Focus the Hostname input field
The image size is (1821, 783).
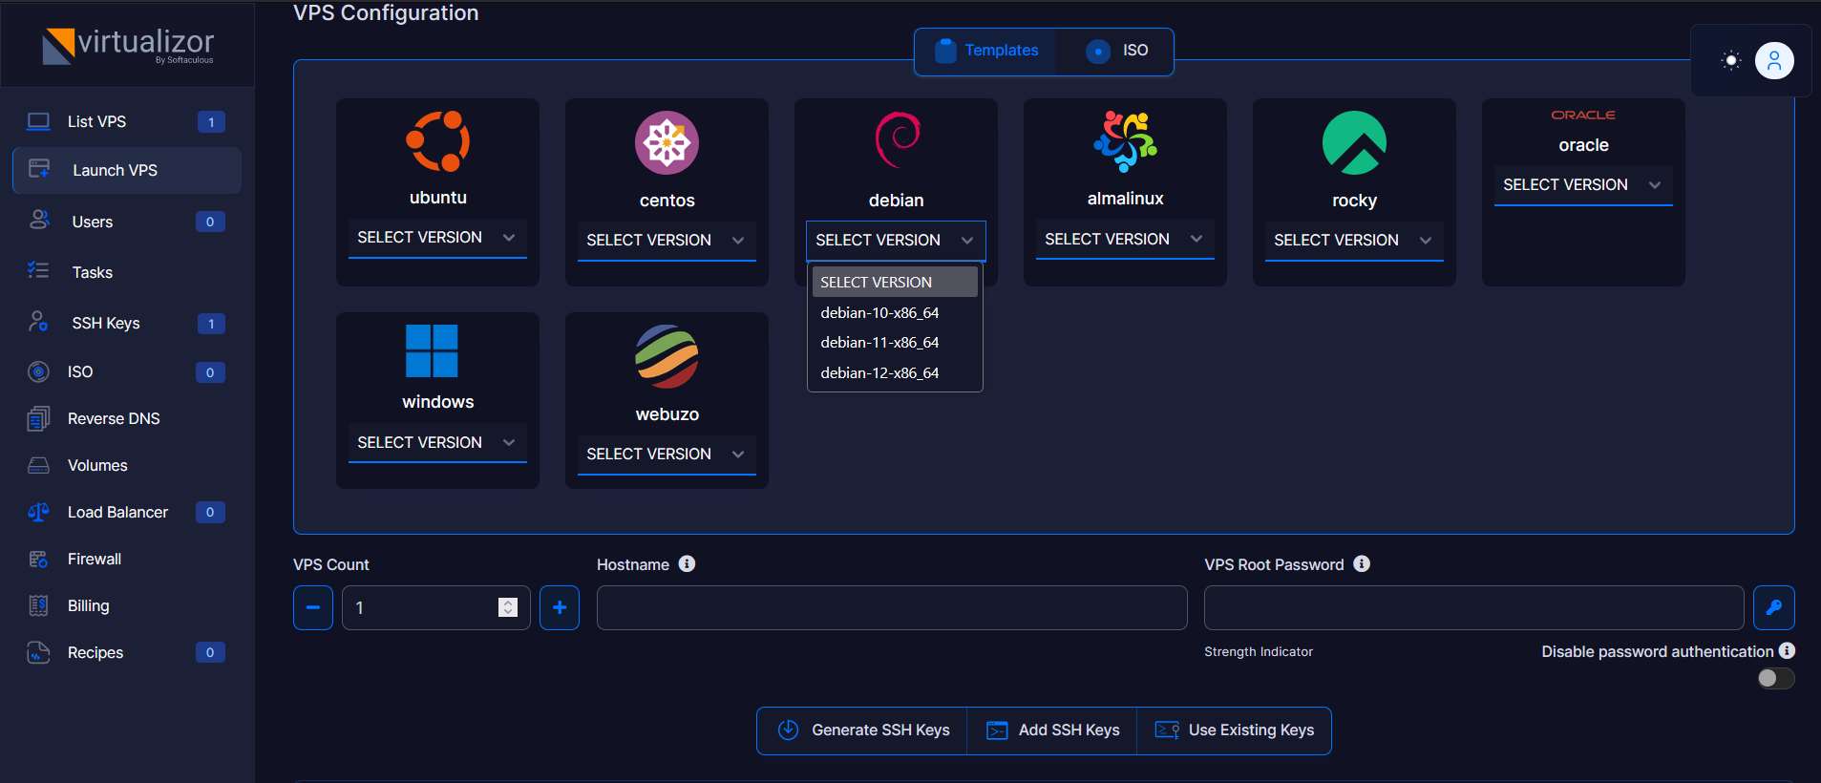(x=892, y=607)
